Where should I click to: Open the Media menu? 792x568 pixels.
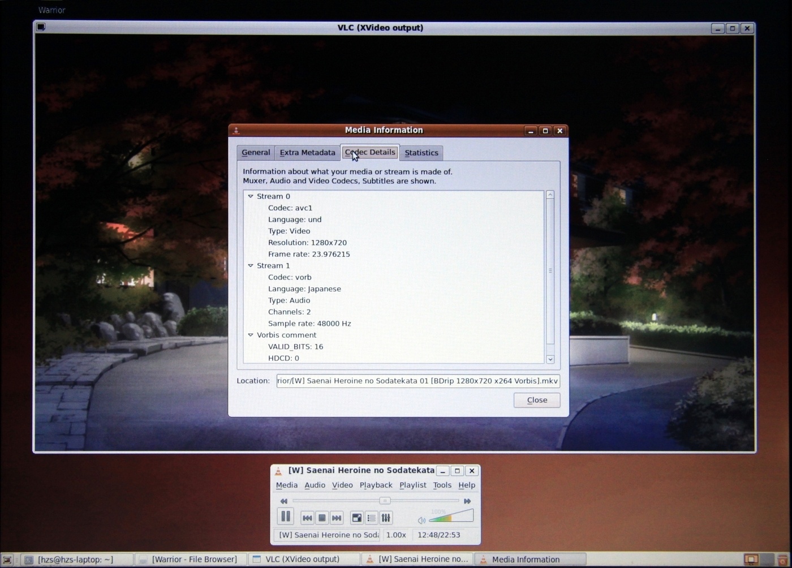(286, 485)
